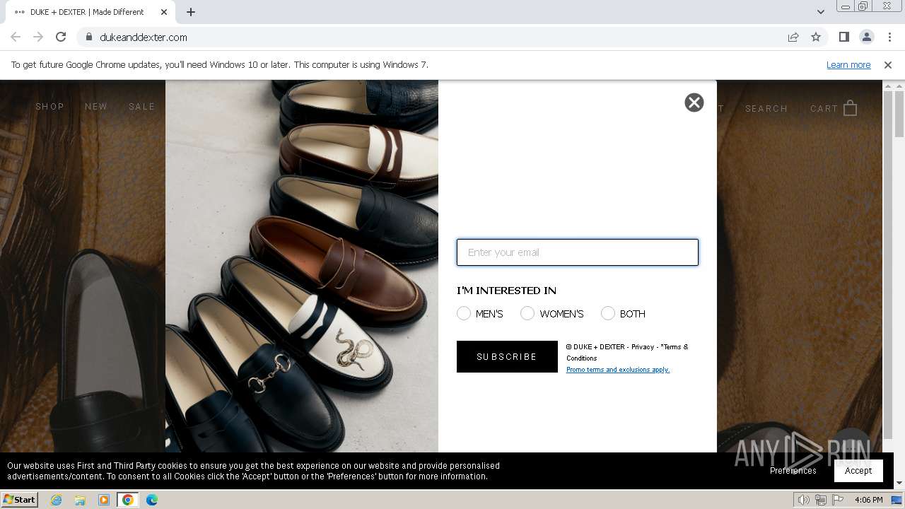Open network status tray icon

click(x=821, y=500)
